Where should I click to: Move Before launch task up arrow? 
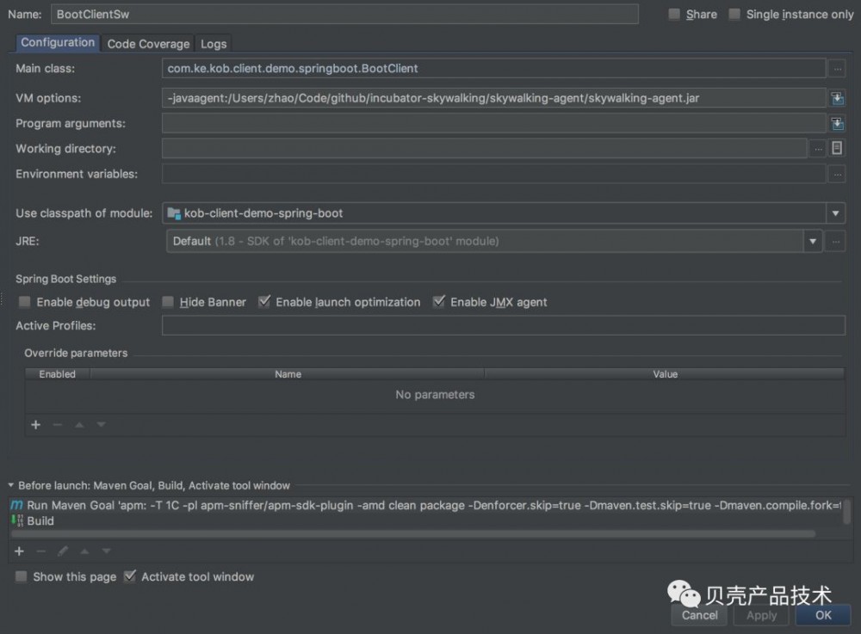tap(84, 551)
